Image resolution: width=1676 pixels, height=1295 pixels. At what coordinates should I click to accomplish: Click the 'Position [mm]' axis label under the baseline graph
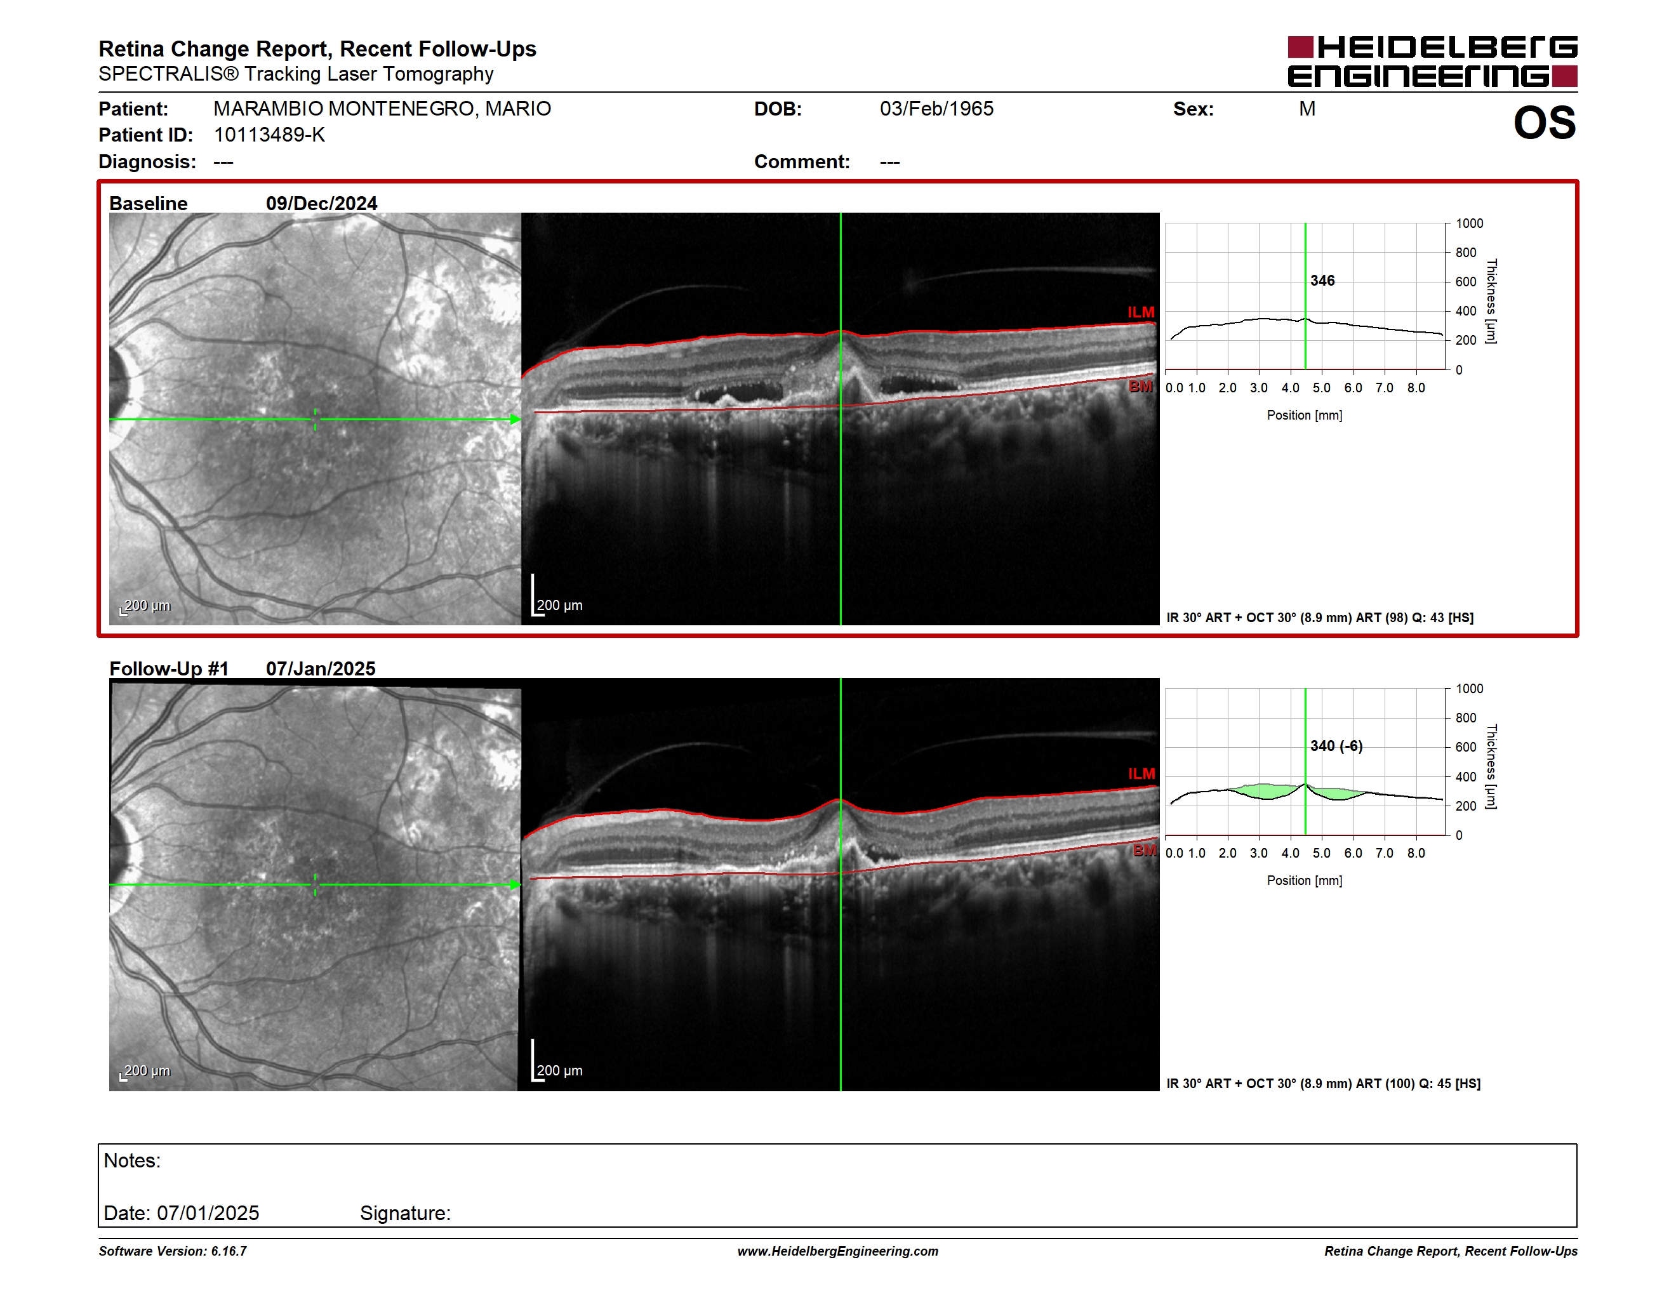tap(1305, 415)
